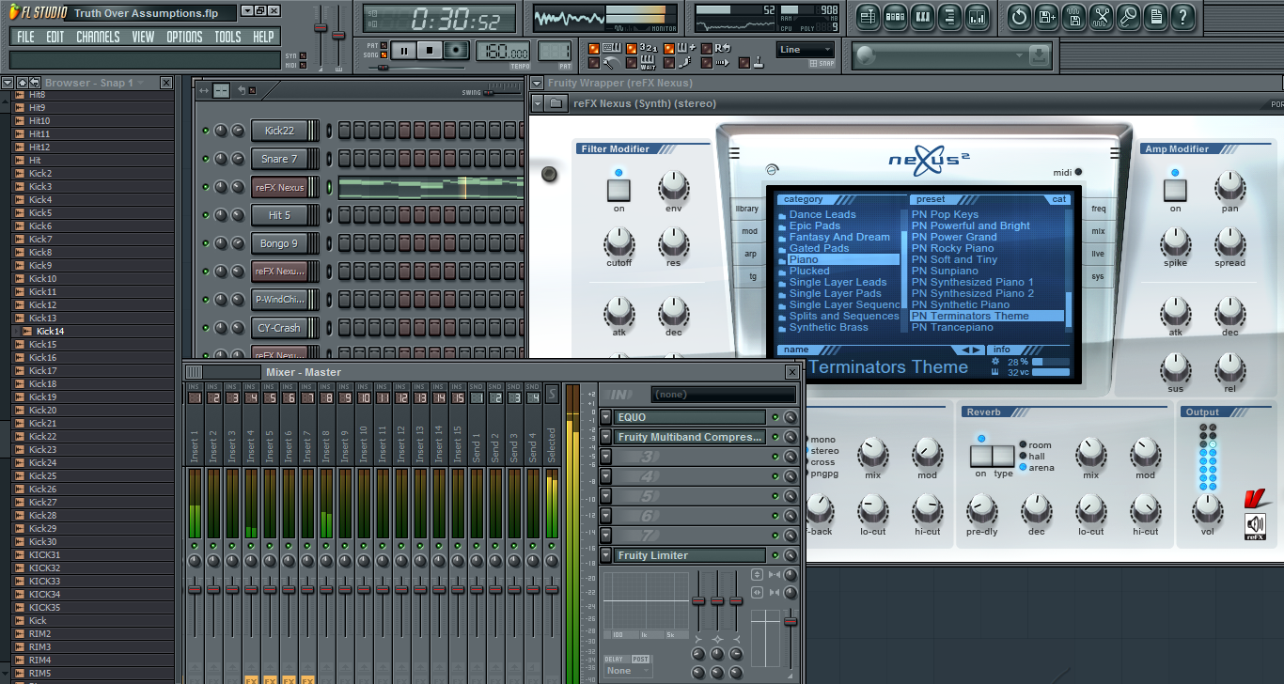Select the PN Sunpiano preset
1284x684 pixels.
945,271
